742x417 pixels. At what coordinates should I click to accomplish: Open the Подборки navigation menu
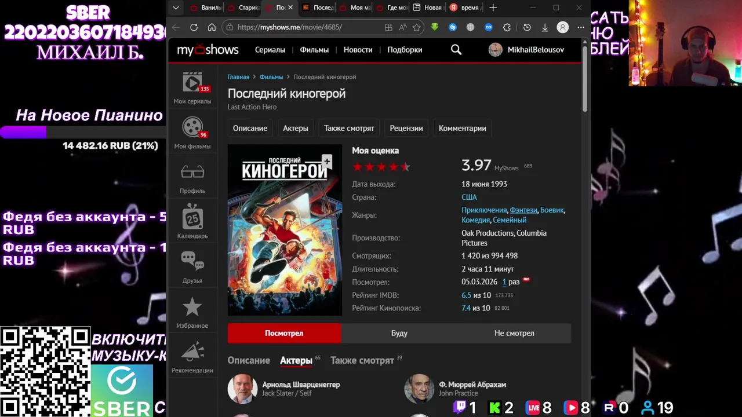point(405,50)
